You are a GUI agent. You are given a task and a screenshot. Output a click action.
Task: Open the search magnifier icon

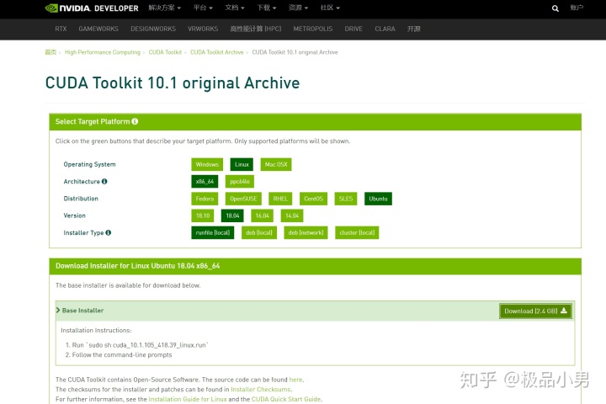click(x=555, y=8)
